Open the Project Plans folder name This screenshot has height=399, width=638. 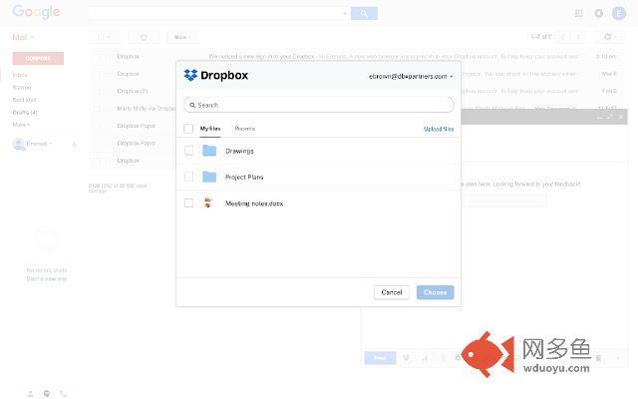[x=244, y=178]
